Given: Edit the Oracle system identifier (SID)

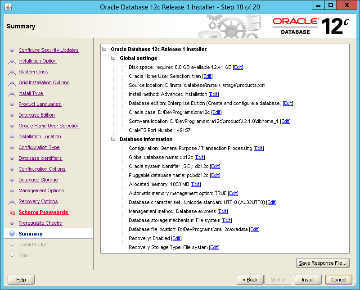Looking at the screenshot, I should coord(215,166).
